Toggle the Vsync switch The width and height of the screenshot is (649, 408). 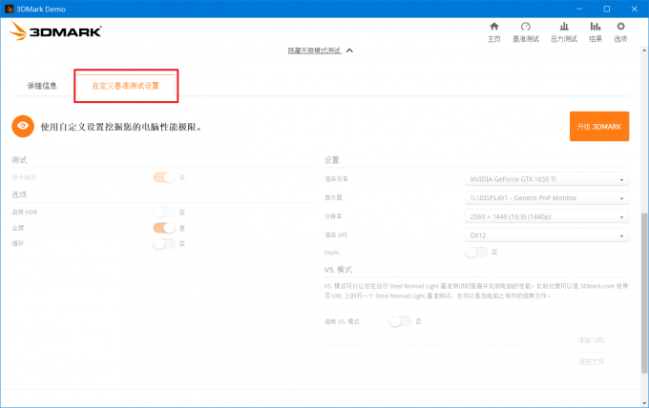tap(476, 253)
